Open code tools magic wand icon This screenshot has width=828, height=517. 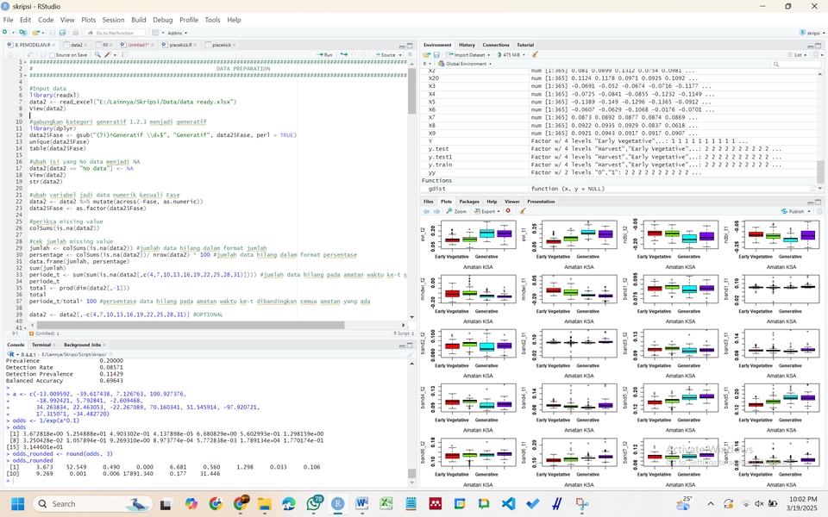[108, 54]
